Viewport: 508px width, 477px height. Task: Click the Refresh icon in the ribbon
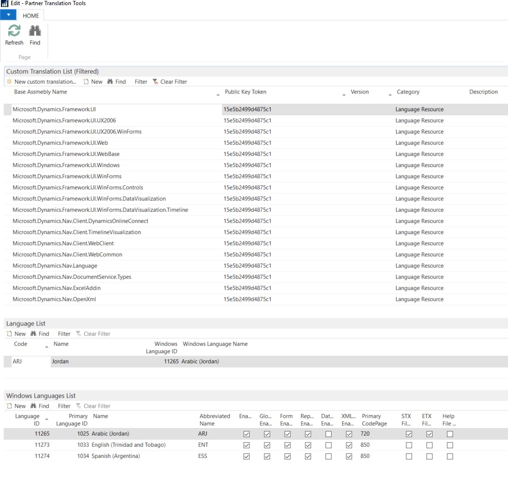pos(14,31)
